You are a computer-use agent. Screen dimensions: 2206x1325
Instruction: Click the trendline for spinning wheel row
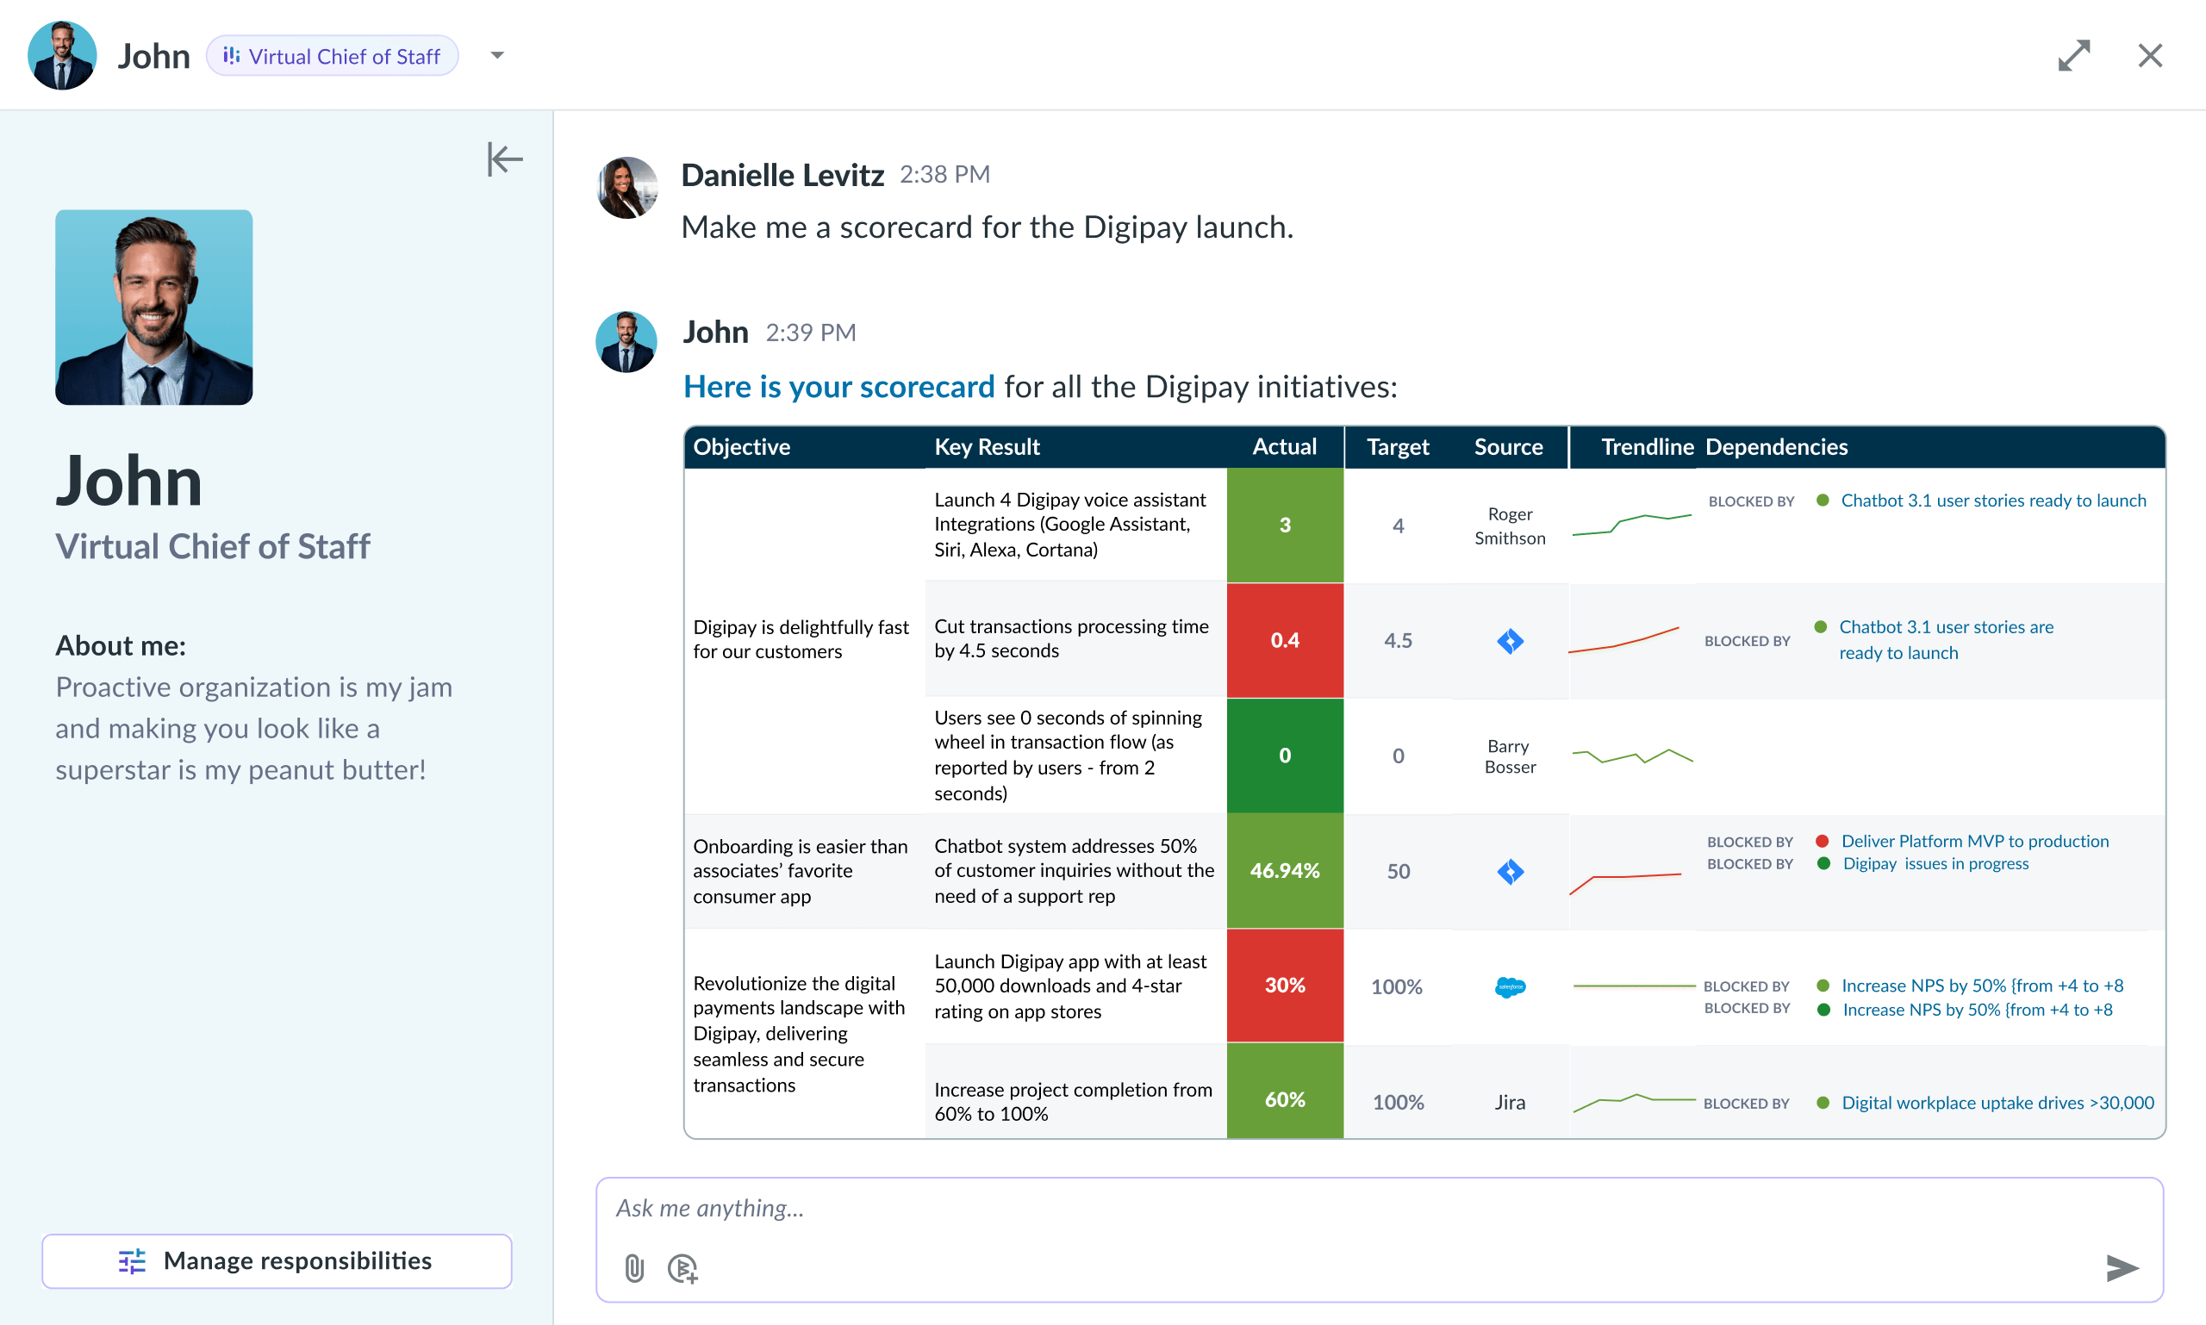(1632, 756)
